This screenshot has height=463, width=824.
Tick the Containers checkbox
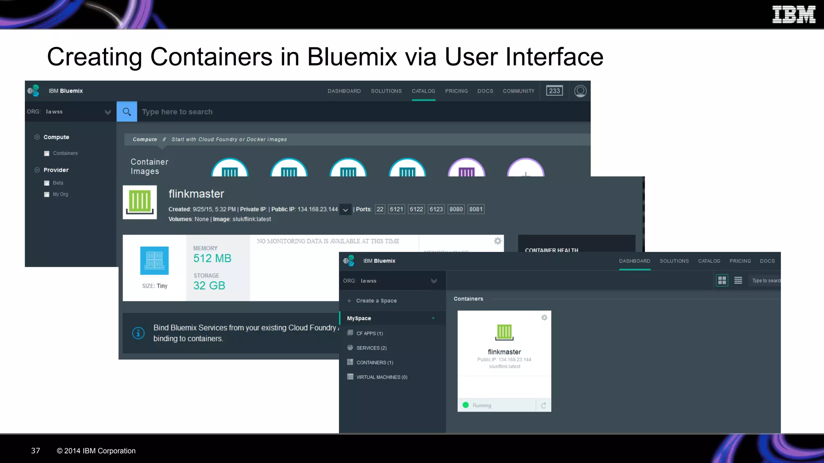pyautogui.click(x=47, y=154)
